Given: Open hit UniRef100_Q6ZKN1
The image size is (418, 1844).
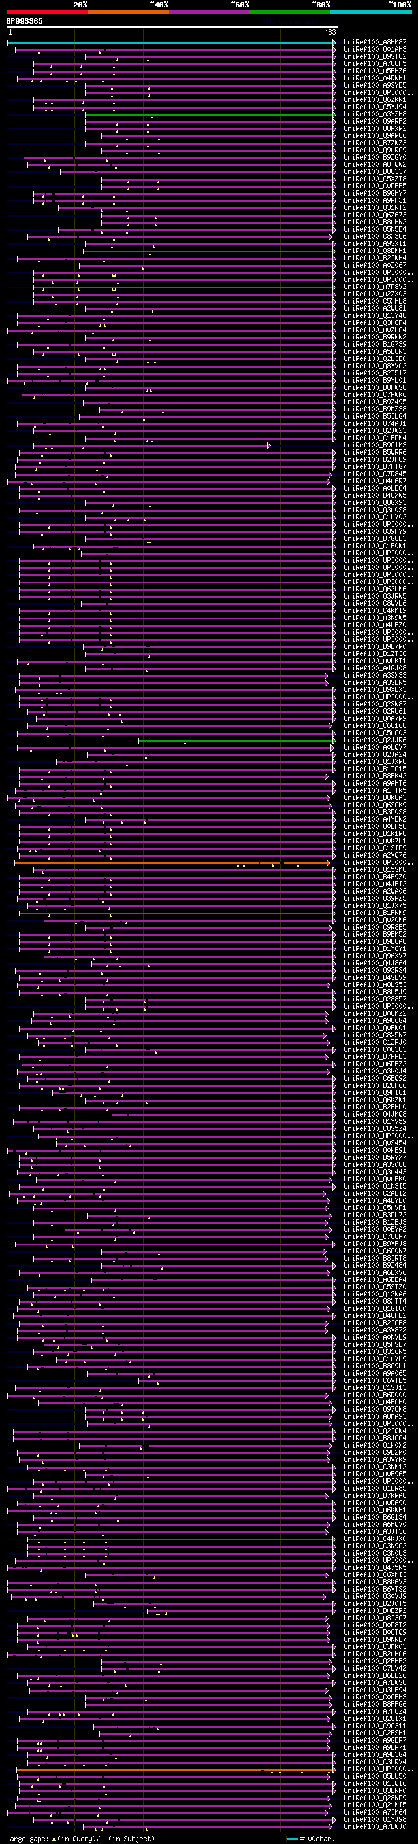Looking at the screenshot, I should 374,99.
